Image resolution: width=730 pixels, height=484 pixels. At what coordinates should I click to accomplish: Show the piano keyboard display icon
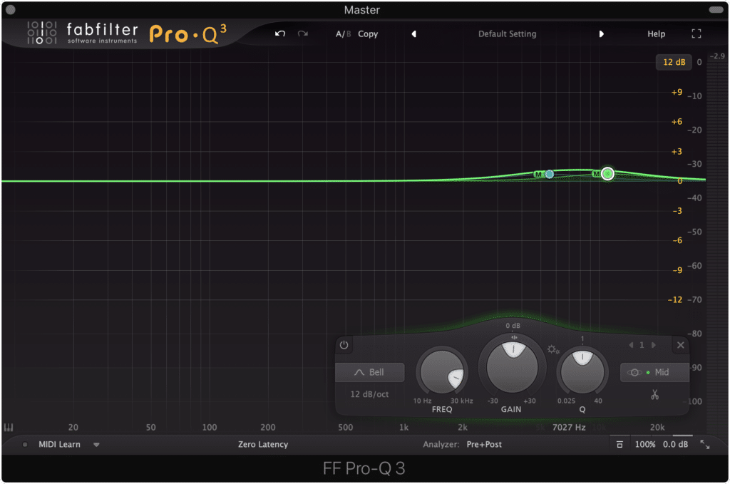(x=9, y=427)
